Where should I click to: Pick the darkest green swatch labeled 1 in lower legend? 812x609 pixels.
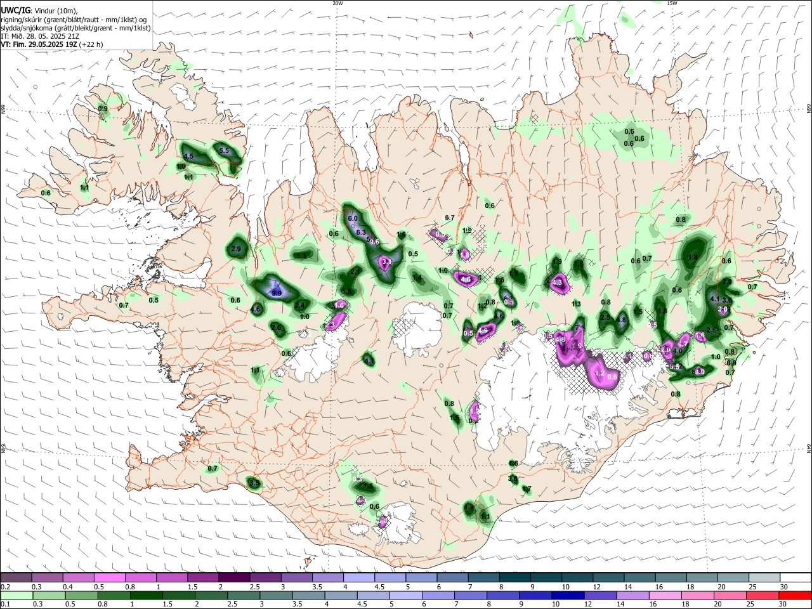[145, 595]
